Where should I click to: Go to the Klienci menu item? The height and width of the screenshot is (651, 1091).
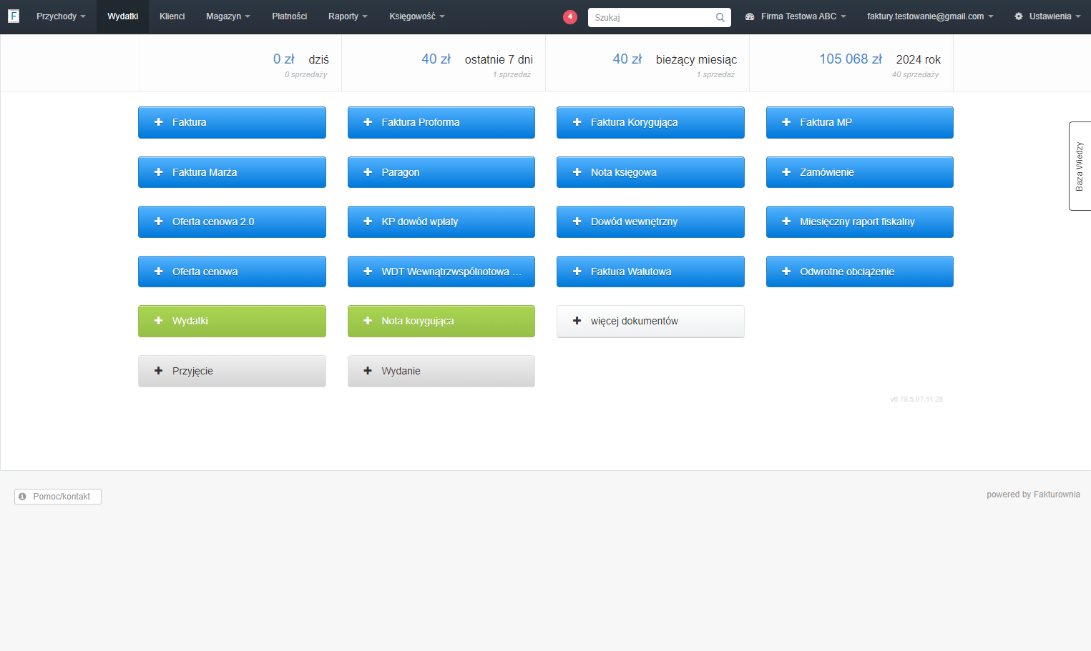pos(172,16)
